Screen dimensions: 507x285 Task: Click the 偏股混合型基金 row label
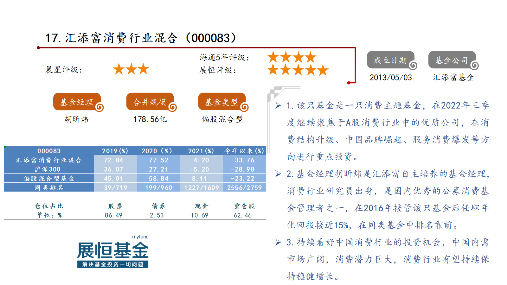click(49, 178)
